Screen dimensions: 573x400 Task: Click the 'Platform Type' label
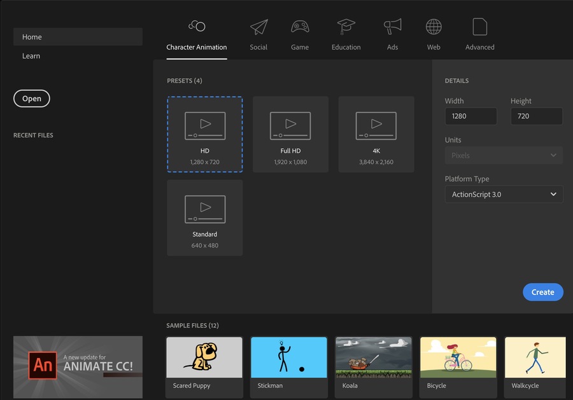click(467, 179)
